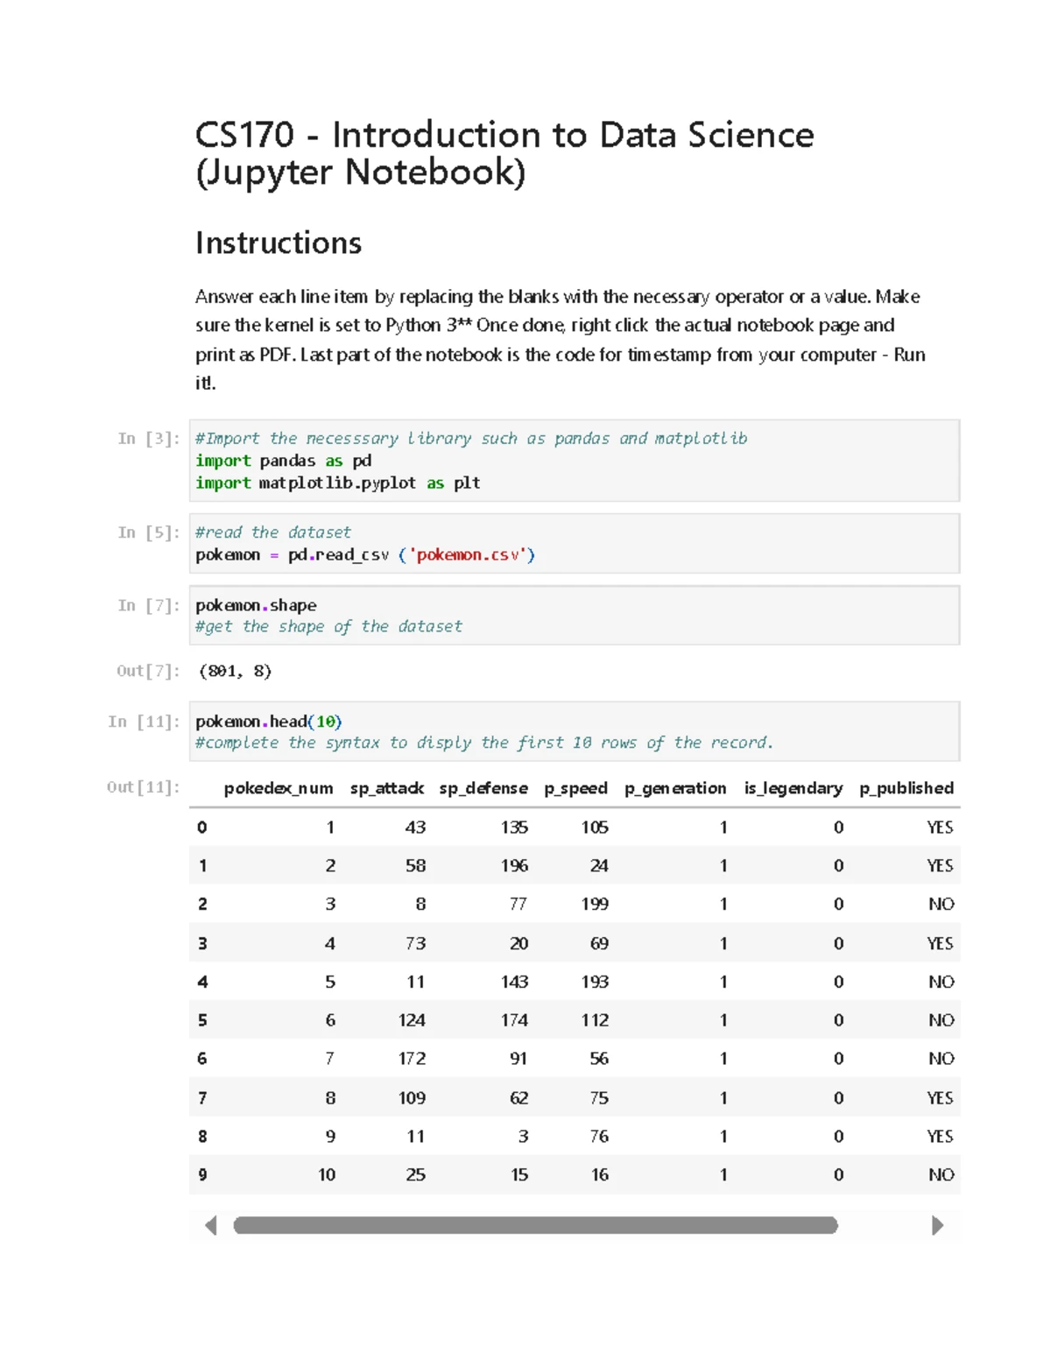Click p_speed value 193 in row 4
1051x1360 pixels.
(x=595, y=982)
